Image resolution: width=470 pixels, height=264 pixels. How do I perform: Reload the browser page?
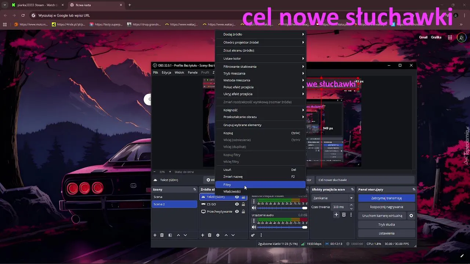coord(23,15)
